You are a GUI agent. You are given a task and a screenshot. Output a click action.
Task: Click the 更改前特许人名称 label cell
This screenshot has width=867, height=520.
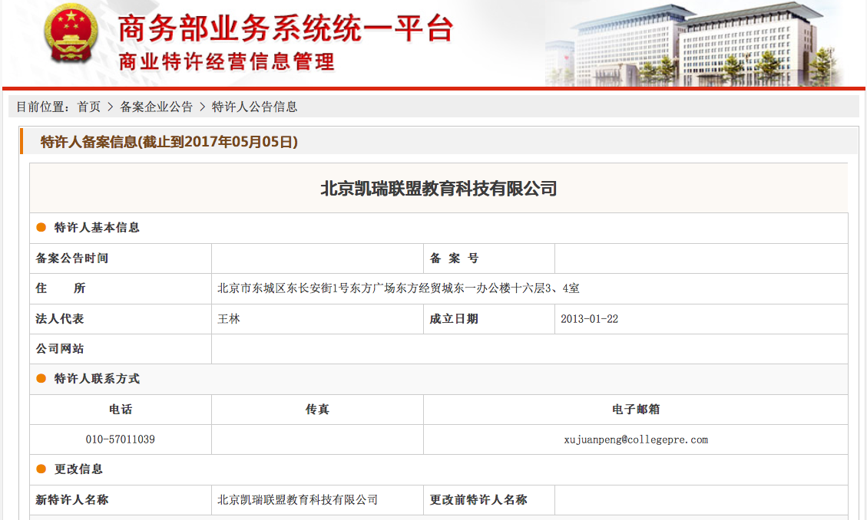coord(489,500)
